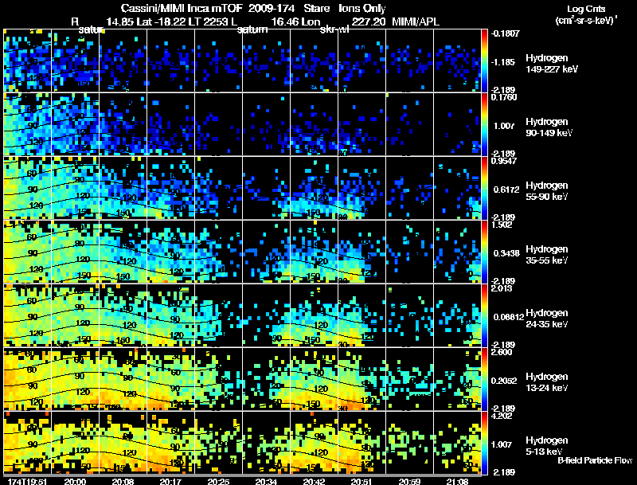Screen dimensions: 637x485
Task: Click the 'Hydrogen 149-227 keV' label
Action: tap(552, 64)
